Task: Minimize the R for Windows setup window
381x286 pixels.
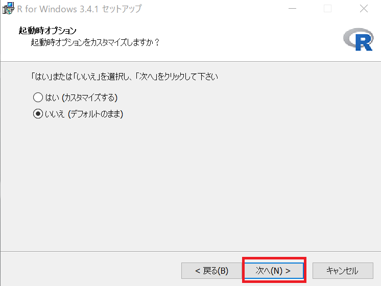Action: click(292, 9)
